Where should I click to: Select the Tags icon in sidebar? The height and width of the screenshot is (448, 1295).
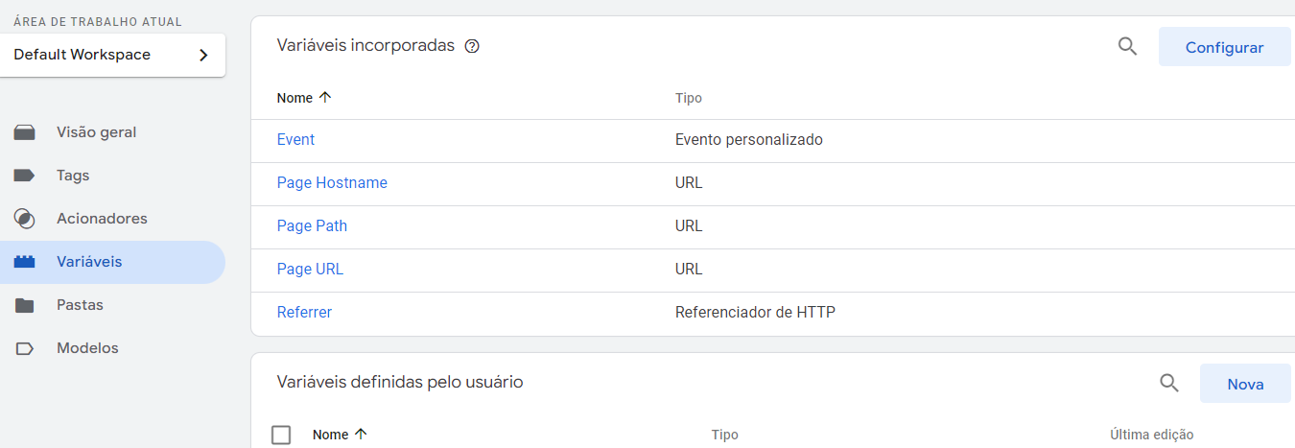(x=25, y=176)
